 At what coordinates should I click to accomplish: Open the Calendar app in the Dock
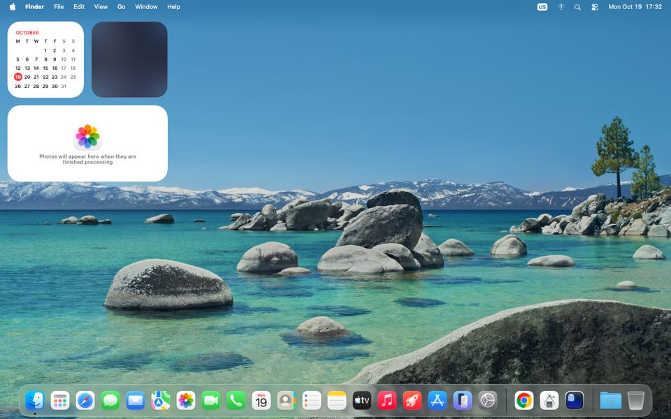[x=261, y=401]
